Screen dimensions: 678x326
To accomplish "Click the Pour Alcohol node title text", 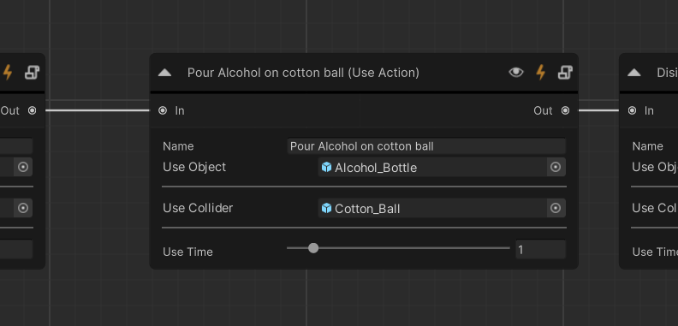I will (x=303, y=73).
